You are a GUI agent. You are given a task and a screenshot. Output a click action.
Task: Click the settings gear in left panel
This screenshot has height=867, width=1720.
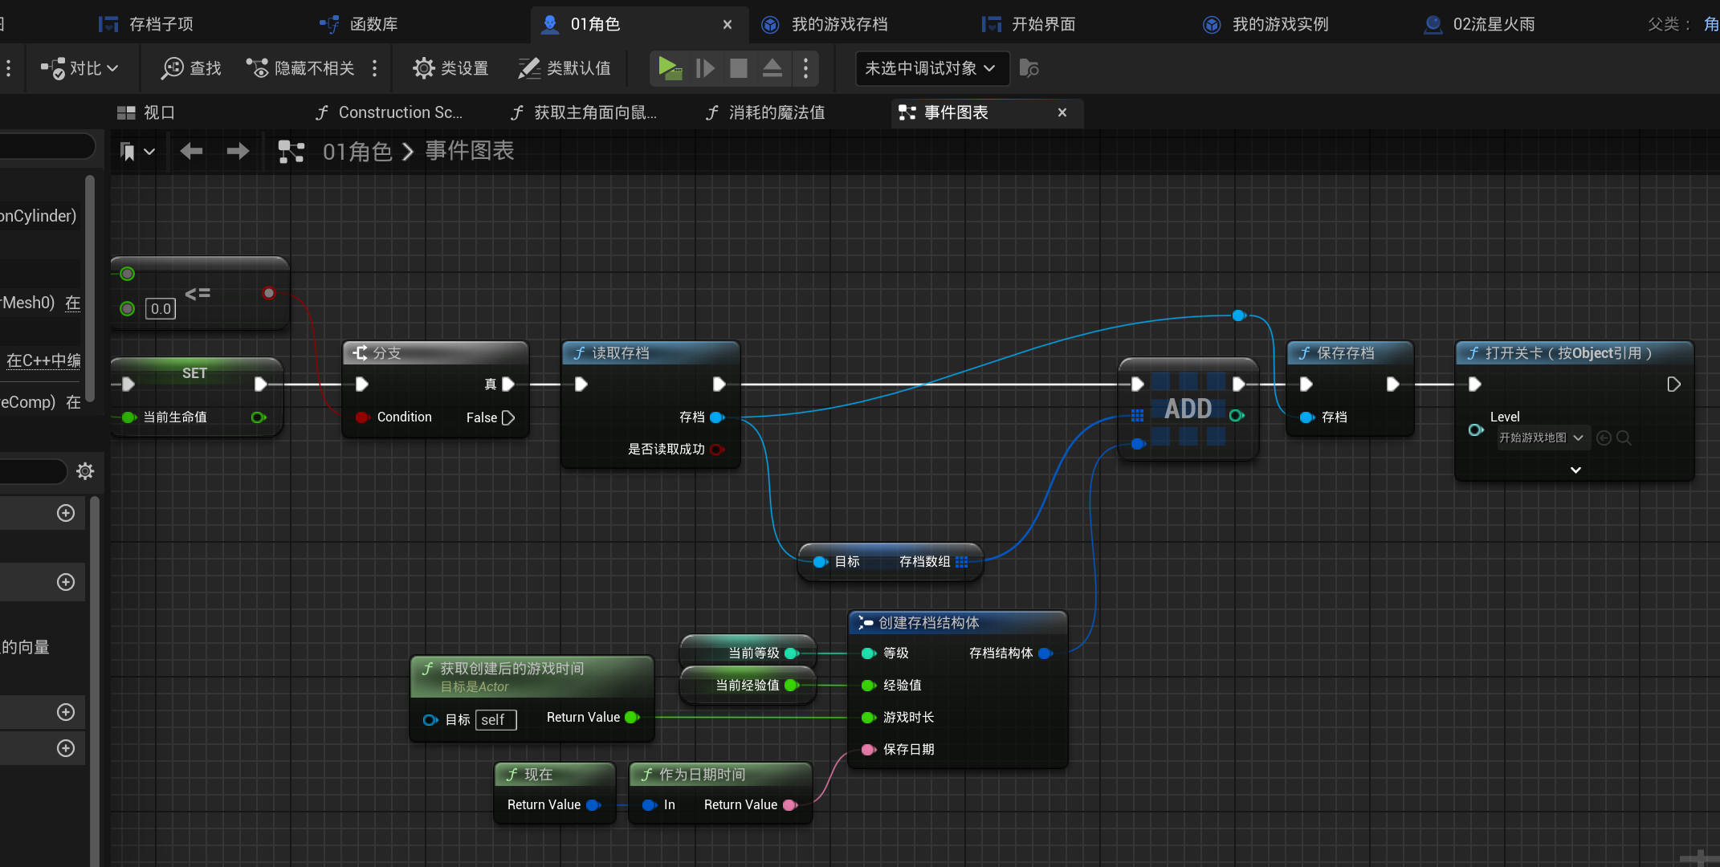pos(85,471)
